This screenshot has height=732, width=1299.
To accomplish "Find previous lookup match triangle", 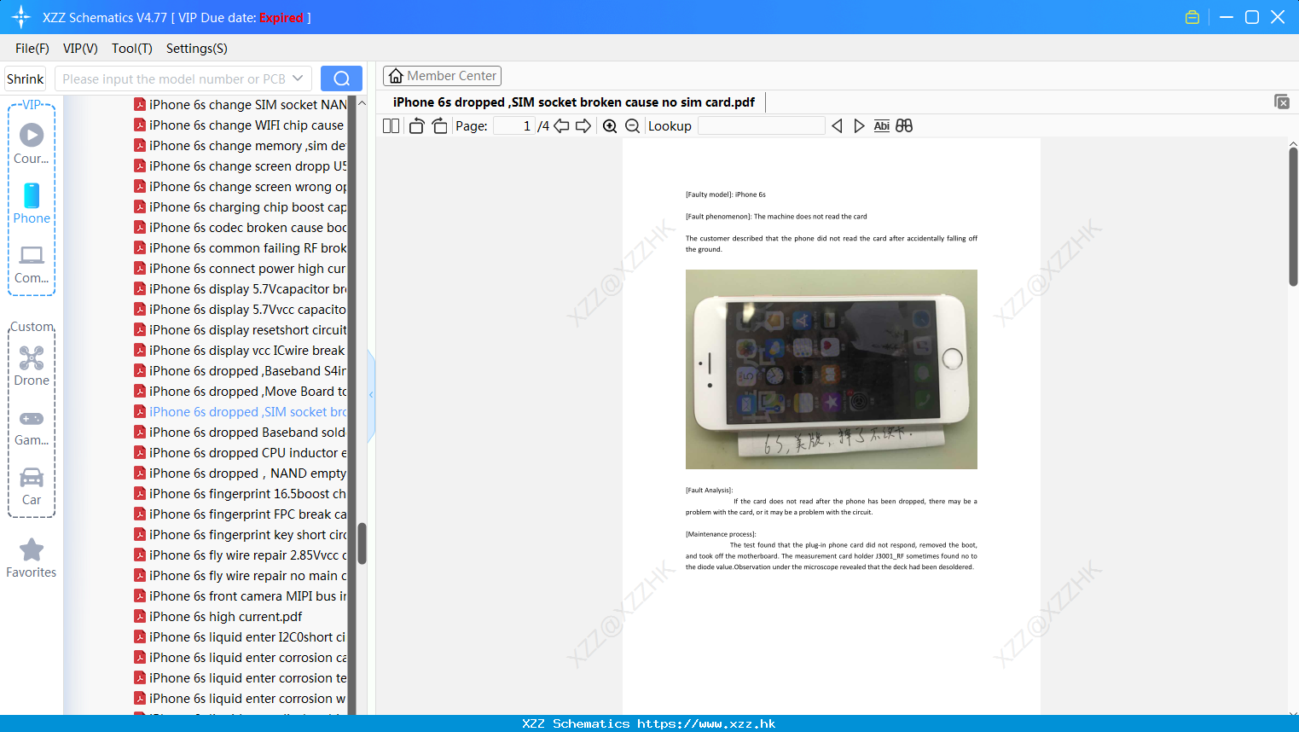I will pos(837,126).
